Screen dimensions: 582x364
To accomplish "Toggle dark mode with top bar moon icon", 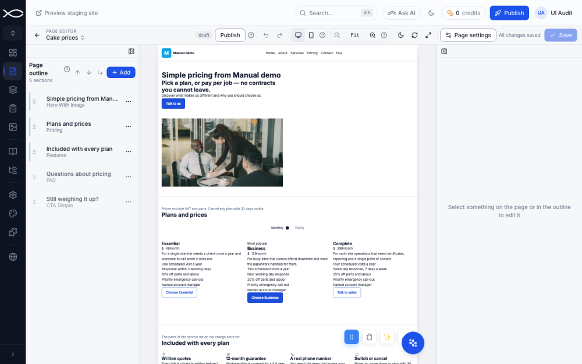I will (x=431, y=13).
